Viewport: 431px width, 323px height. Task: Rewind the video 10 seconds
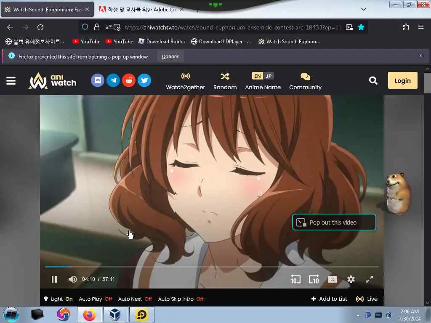pyautogui.click(x=295, y=279)
